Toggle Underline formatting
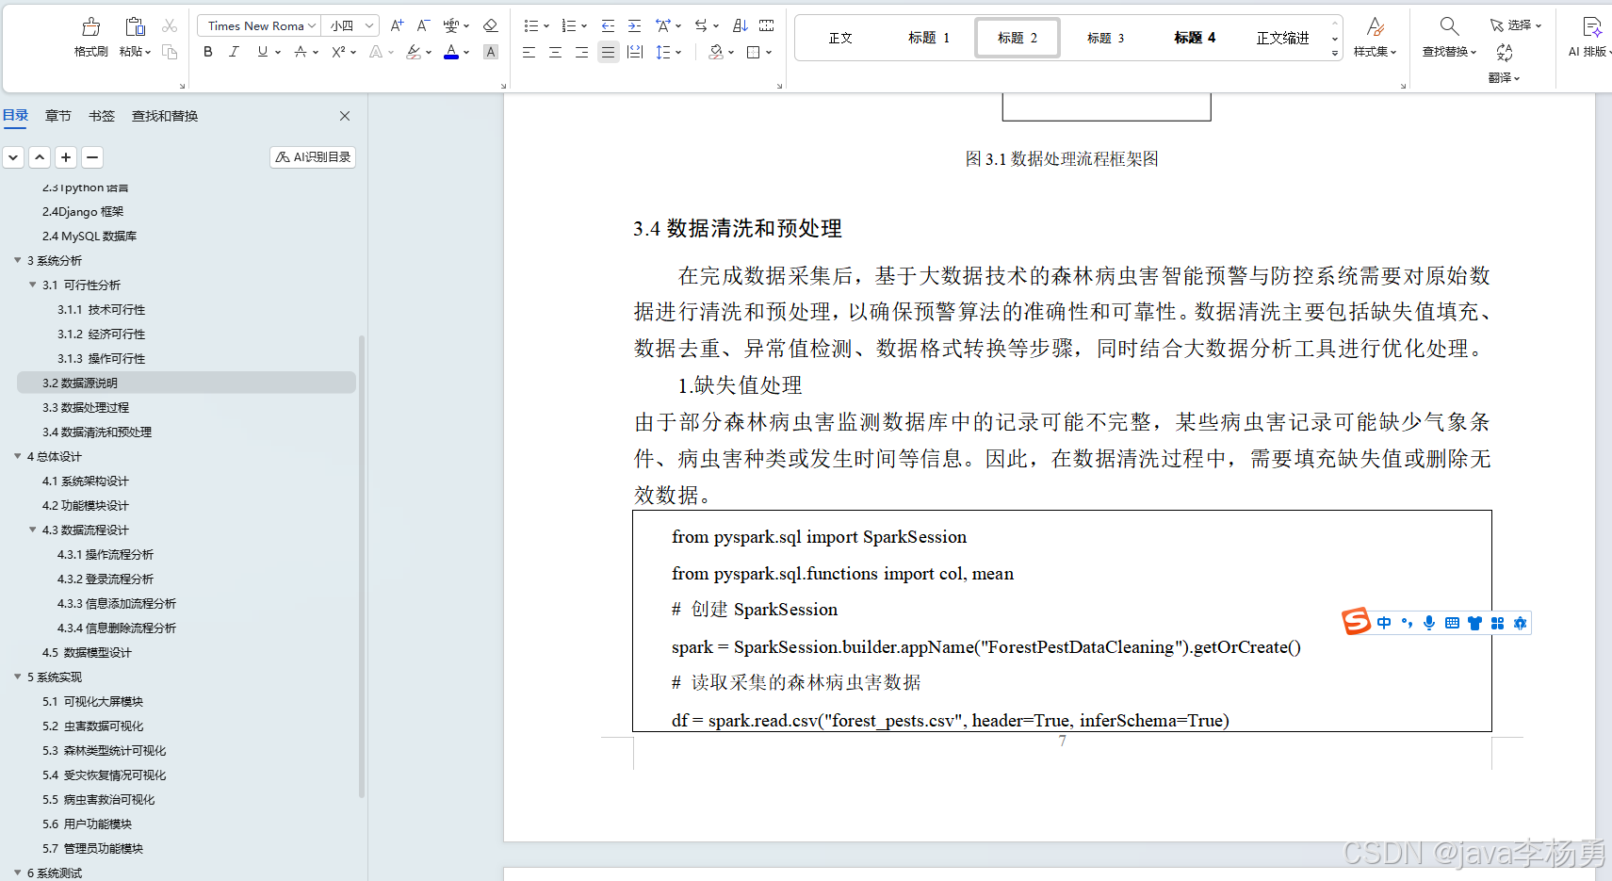1612x881 pixels. [262, 52]
